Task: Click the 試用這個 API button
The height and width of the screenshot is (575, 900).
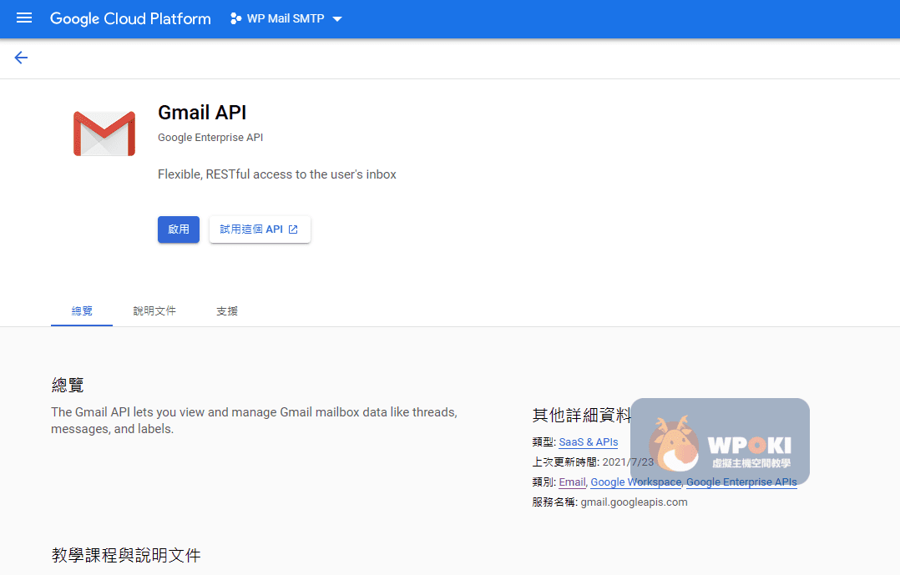Action: tap(259, 229)
